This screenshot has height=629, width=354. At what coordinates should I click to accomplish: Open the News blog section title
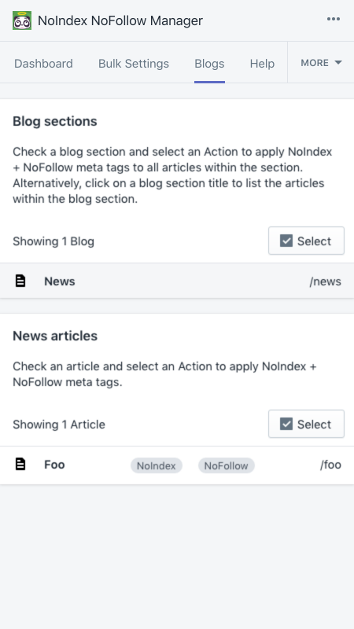click(x=60, y=281)
